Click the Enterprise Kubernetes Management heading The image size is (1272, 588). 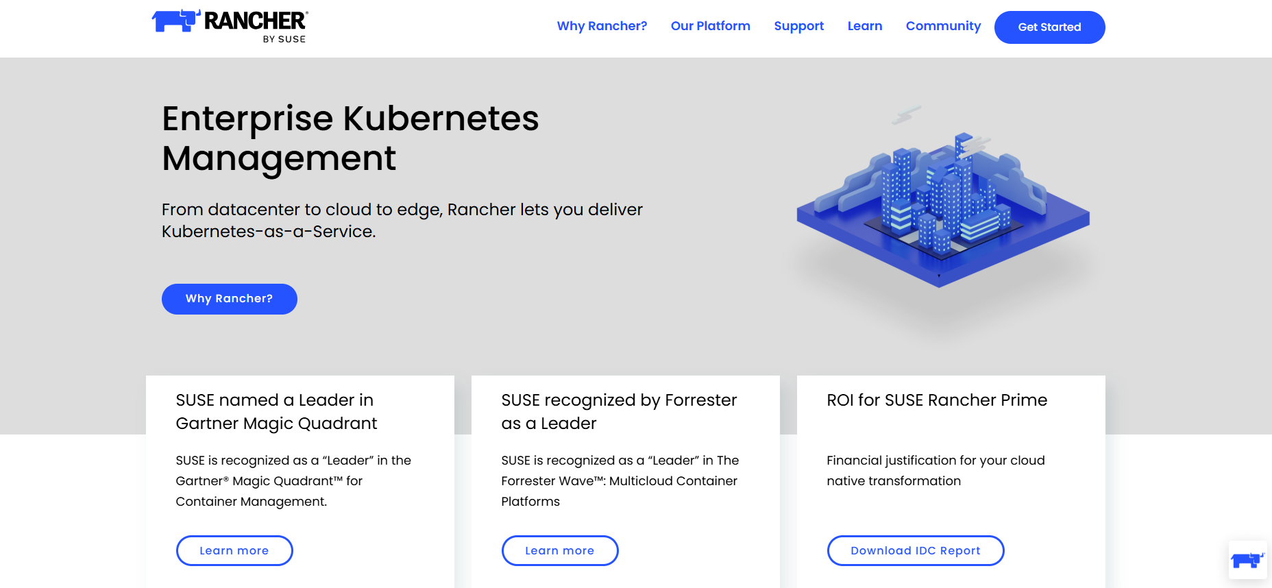[x=350, y=138]
